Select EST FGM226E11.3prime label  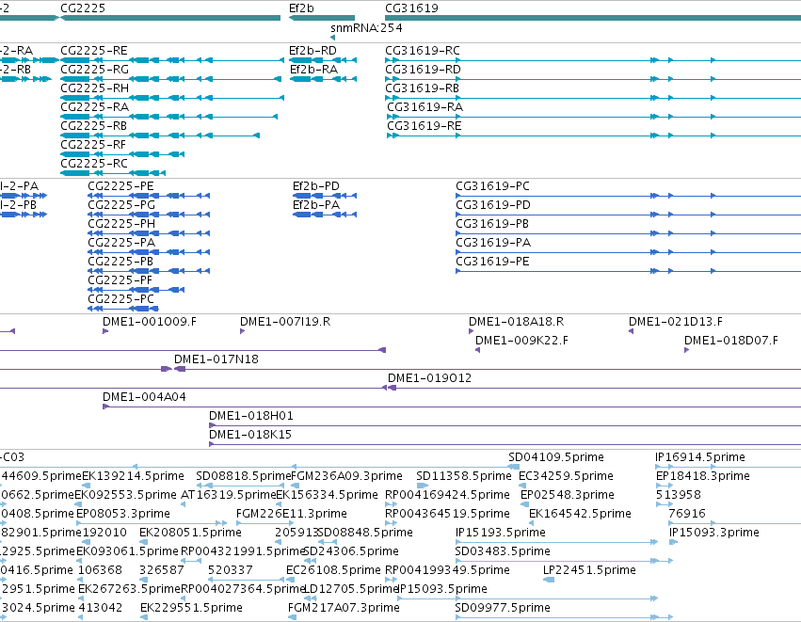tap(291, 515)
